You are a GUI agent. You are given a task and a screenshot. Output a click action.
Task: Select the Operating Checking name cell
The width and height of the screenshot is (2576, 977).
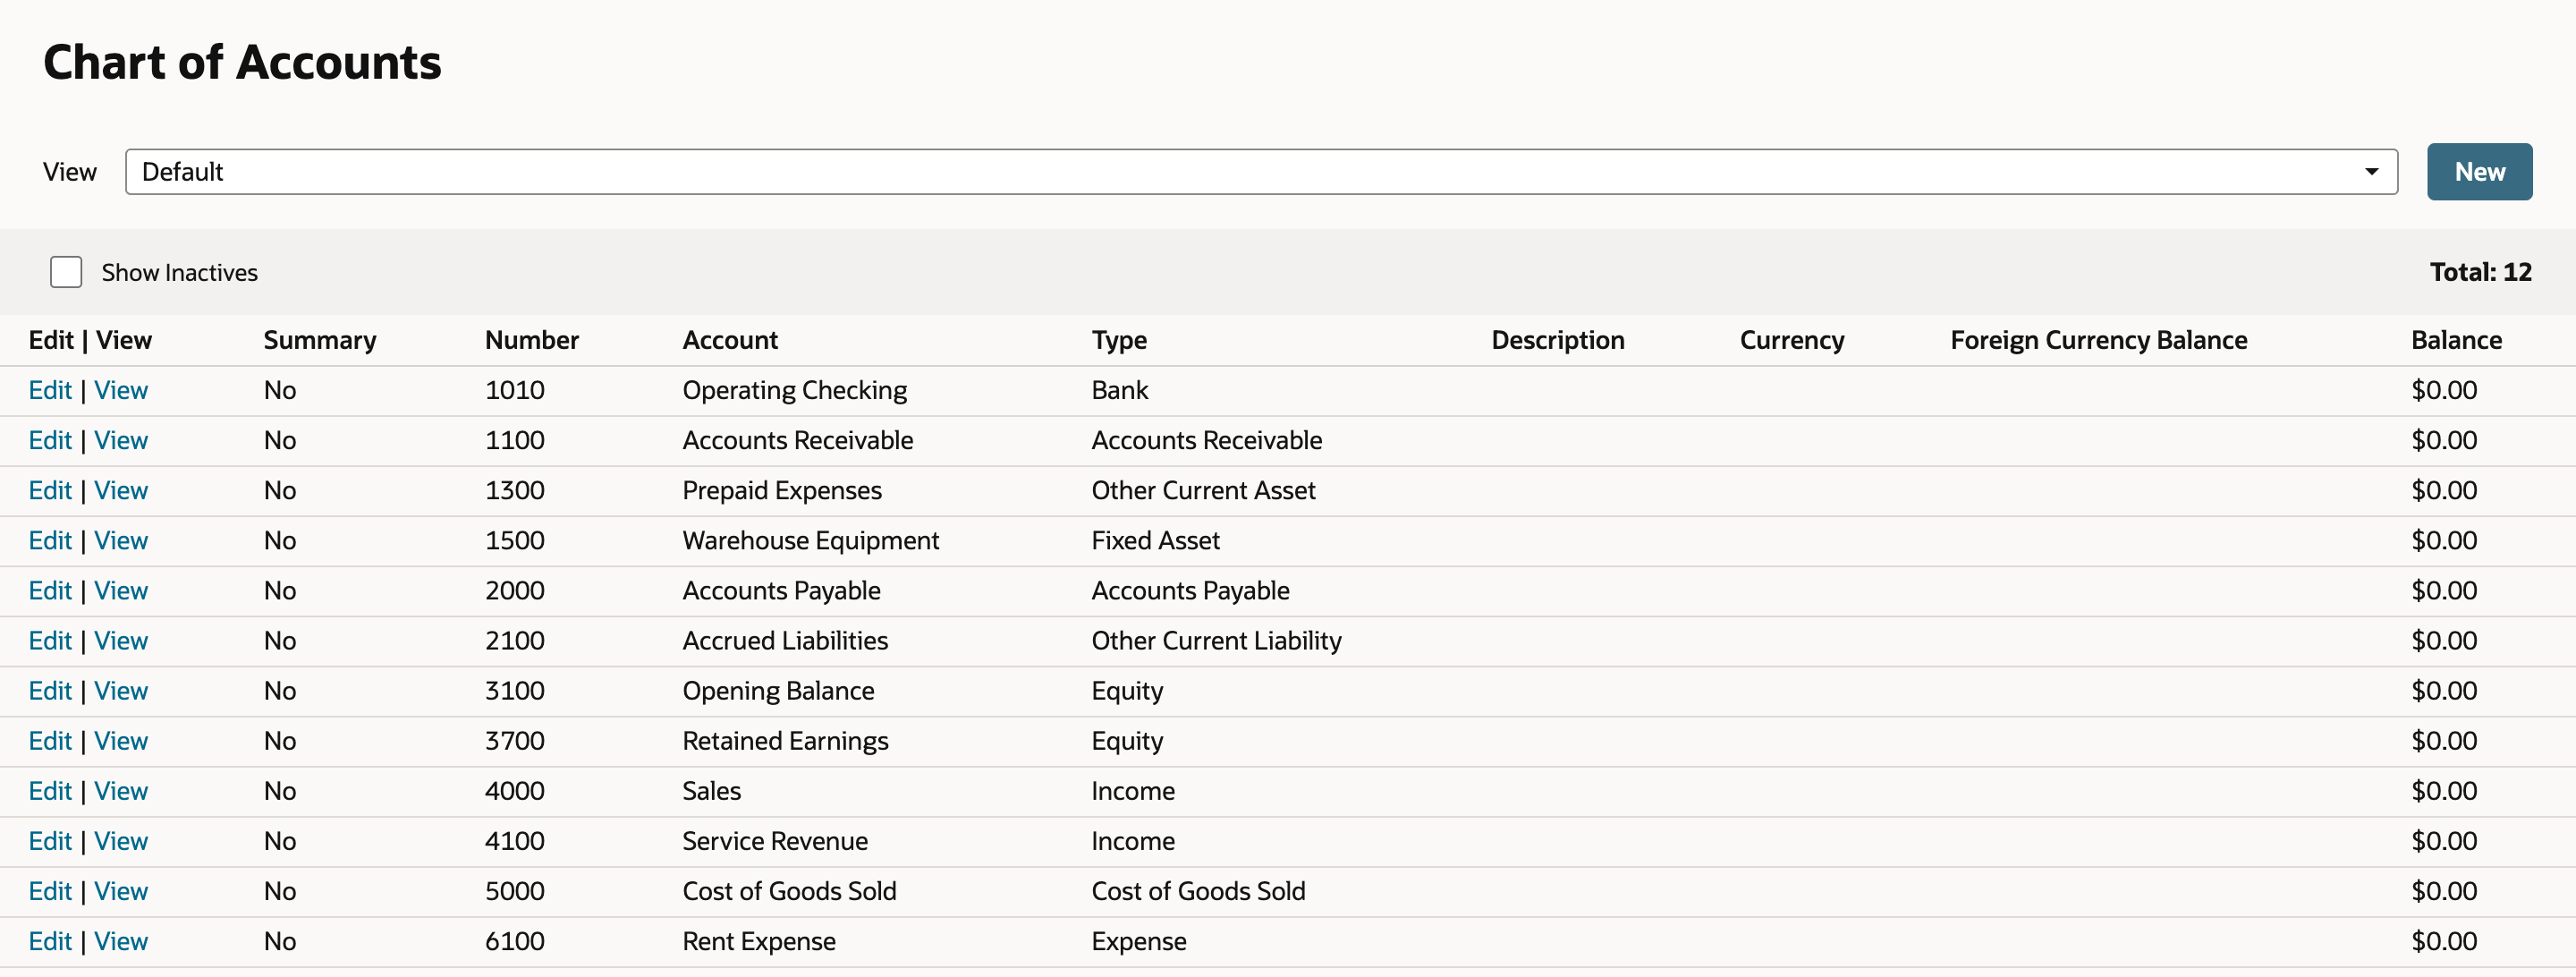pyautogui.click(x=795, y=390)
